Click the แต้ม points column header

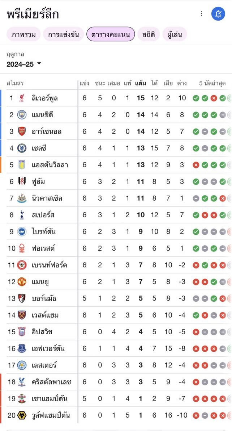pyautogui.click(x=141, y=83)
